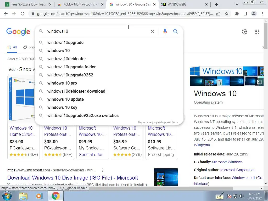Image resolution: width=268 pixels, height=201 pixels.
Task: Open $38.00 Windows 10 Professional ad
Action: [58, 143]
